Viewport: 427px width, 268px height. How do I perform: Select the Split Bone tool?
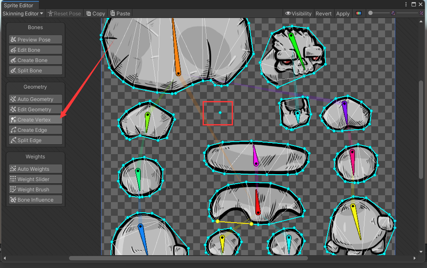(35, 70)
